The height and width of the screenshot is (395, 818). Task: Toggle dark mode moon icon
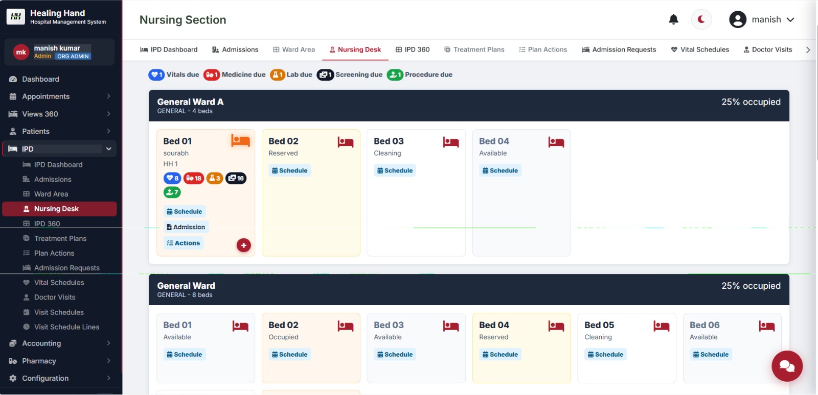coord(701,19)
